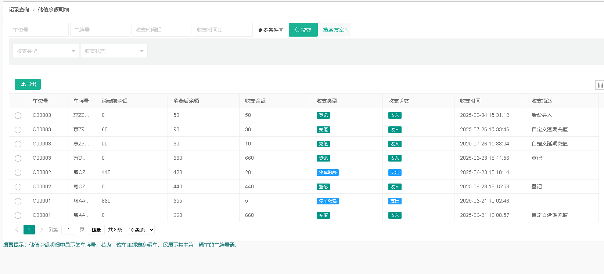This screenshot has width=604, height=274.
Task: Click 停车缴费 tag in 10:02:46 row
Action: point(328,201)
